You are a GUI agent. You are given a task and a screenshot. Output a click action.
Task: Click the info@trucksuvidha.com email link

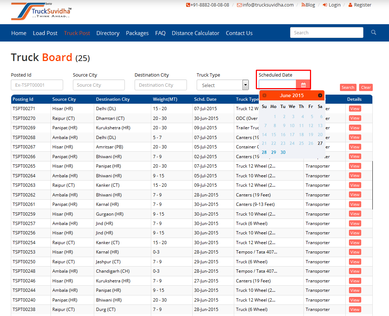coord(265,5)
